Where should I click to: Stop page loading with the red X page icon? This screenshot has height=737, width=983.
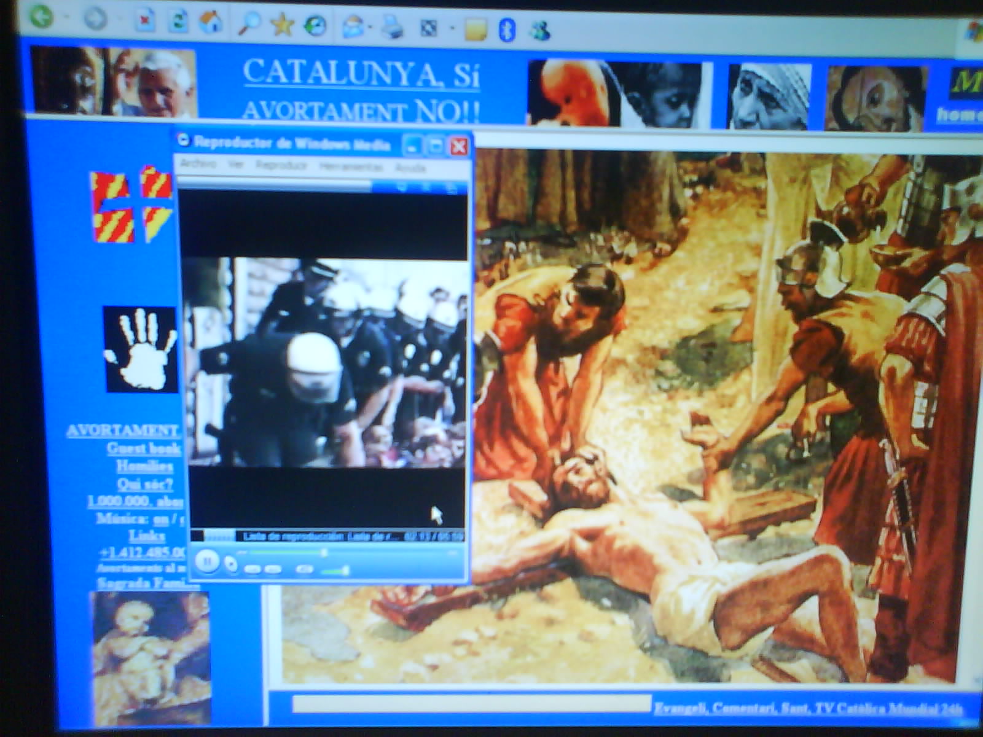click(144, 20)
